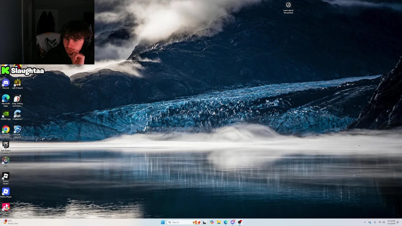Select the TikTok LIVE Studio icon
Image resolution: width=402 pixels, height=226 pixels.
click(6, 209)
